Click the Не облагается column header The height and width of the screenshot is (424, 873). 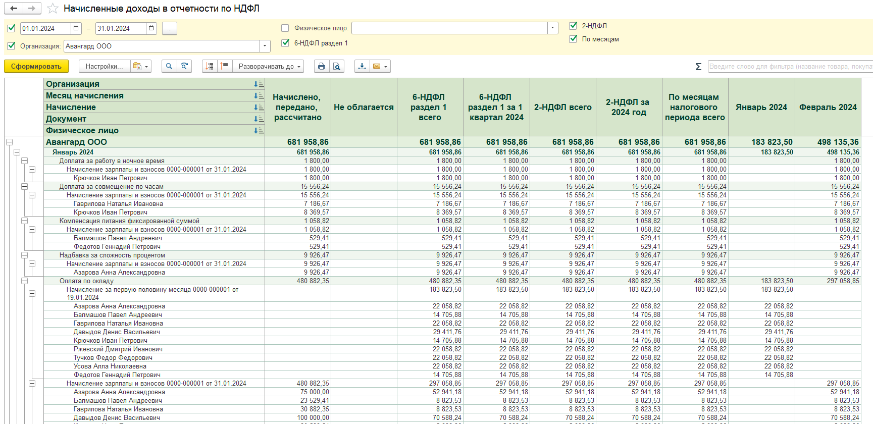[x=364, y=107]
